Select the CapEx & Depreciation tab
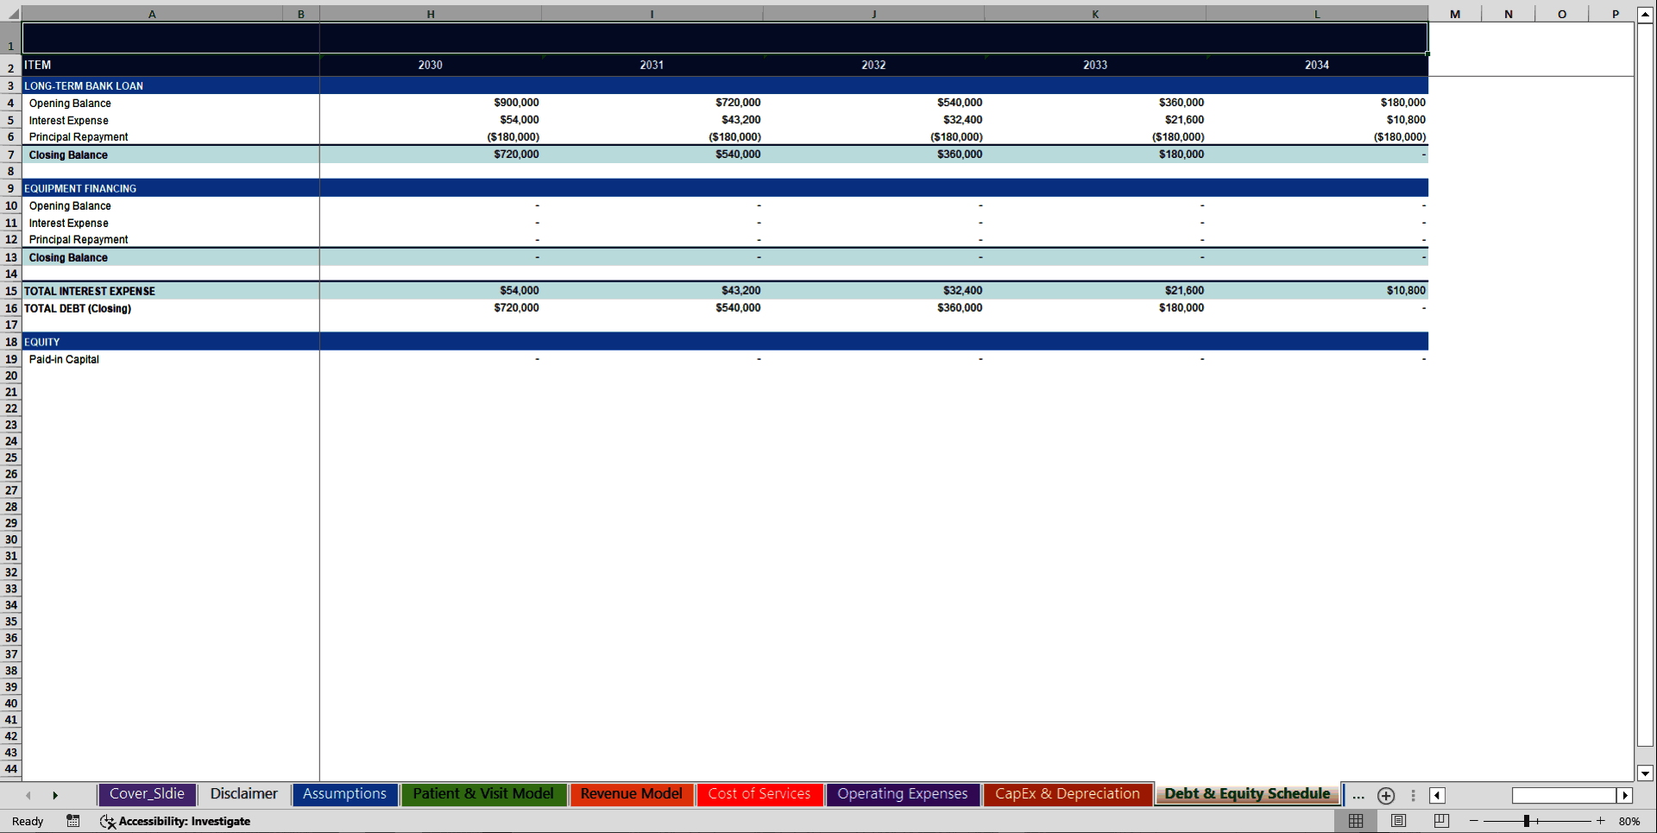The height and width of the screenshot is (833, 1657). (1067, 794)
